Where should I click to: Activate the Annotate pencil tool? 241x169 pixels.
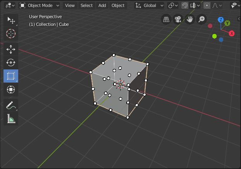point(11,105)
